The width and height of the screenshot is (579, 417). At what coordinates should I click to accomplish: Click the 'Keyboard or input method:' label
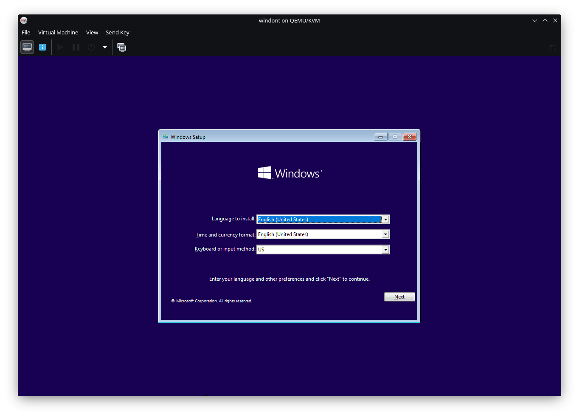tap(225, 249)
